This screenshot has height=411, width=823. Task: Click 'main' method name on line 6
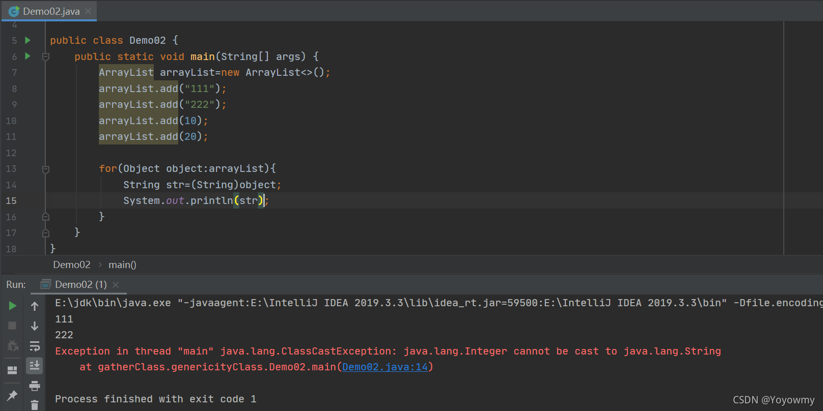[x=203, y=56]
